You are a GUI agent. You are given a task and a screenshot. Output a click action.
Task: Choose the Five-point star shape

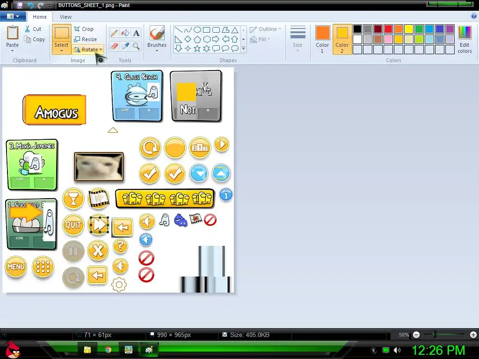[197, 48]
